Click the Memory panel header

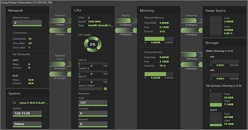[x=158, y=10]
